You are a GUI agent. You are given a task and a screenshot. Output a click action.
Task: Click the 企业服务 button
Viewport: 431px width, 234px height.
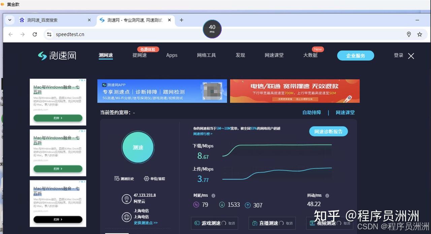(355, 55)
